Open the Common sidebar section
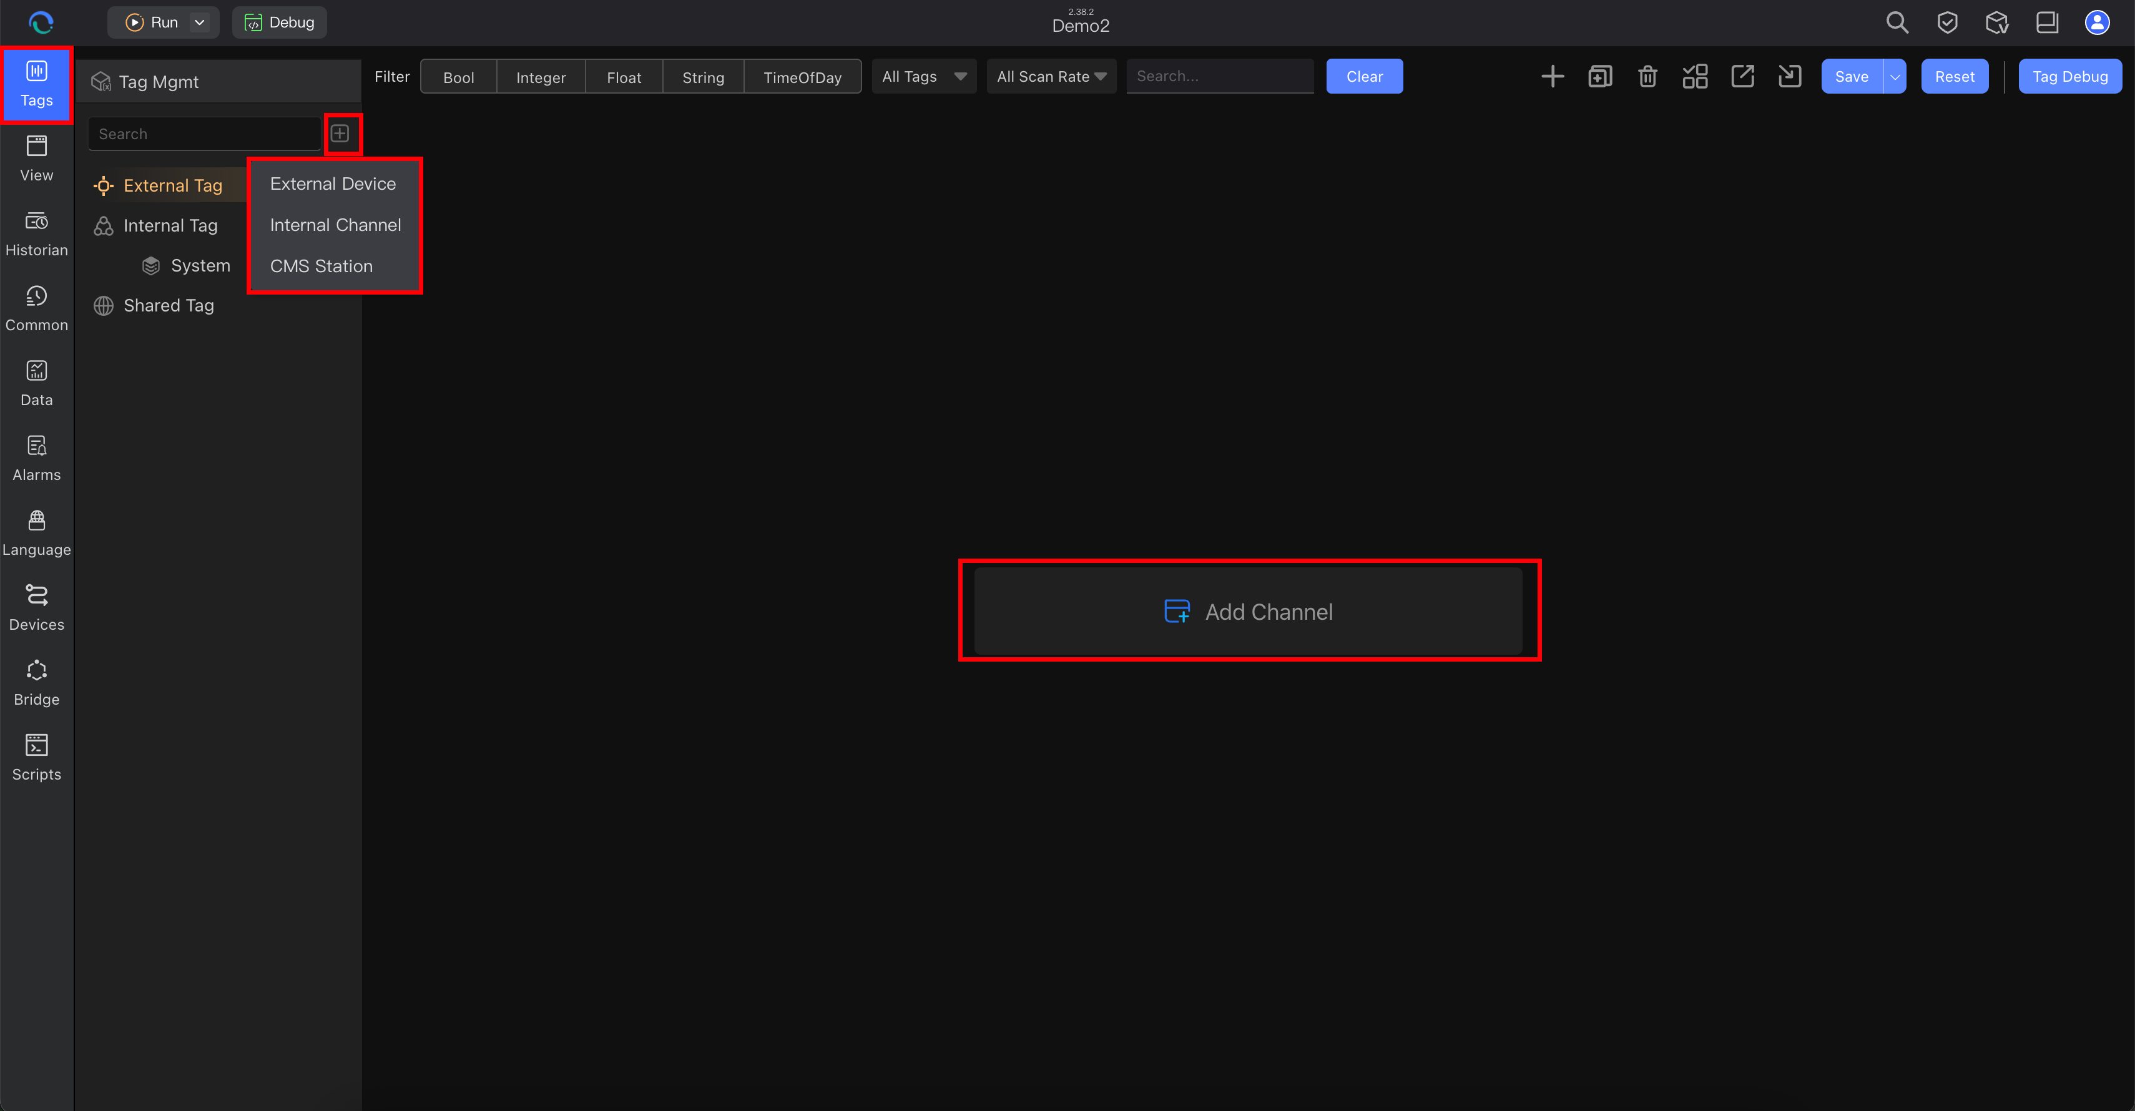Image resolution: width=2135 pixels, height=1111 pixels. (x=36, y=309)
